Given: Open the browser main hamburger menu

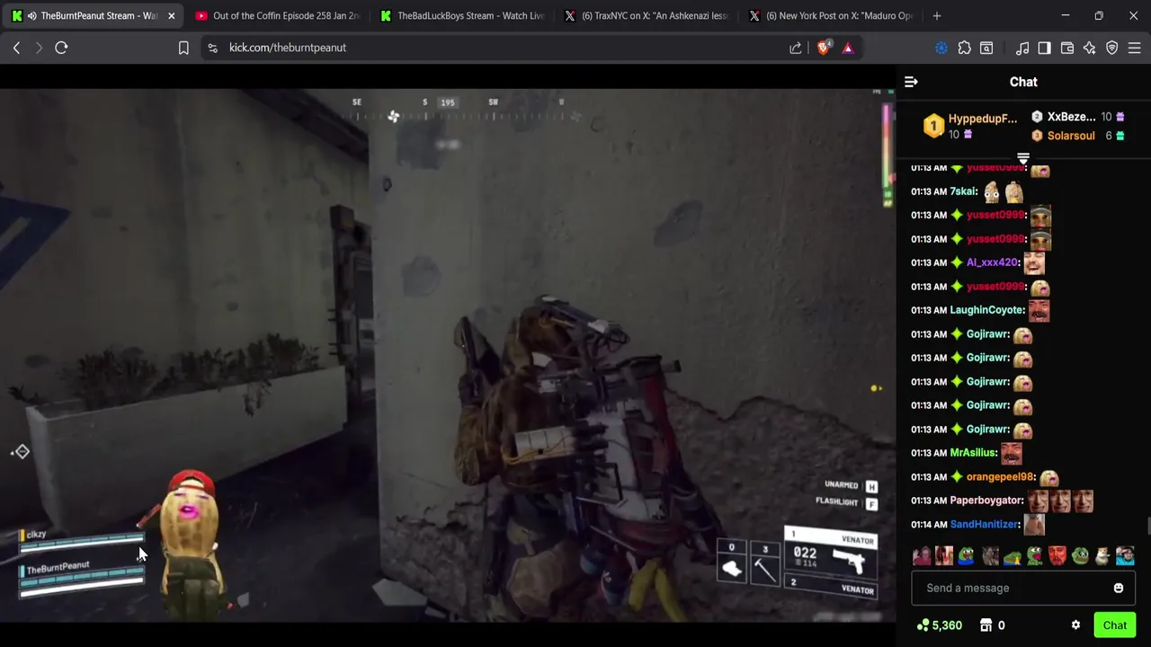Looking at the screenshot, I should (x=1135, y=48).
